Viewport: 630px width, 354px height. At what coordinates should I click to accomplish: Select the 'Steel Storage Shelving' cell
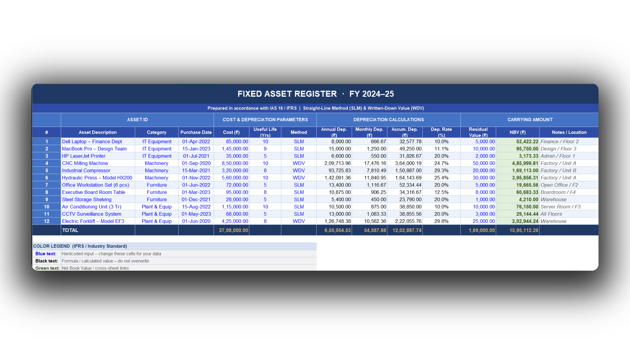coord(98,199)
